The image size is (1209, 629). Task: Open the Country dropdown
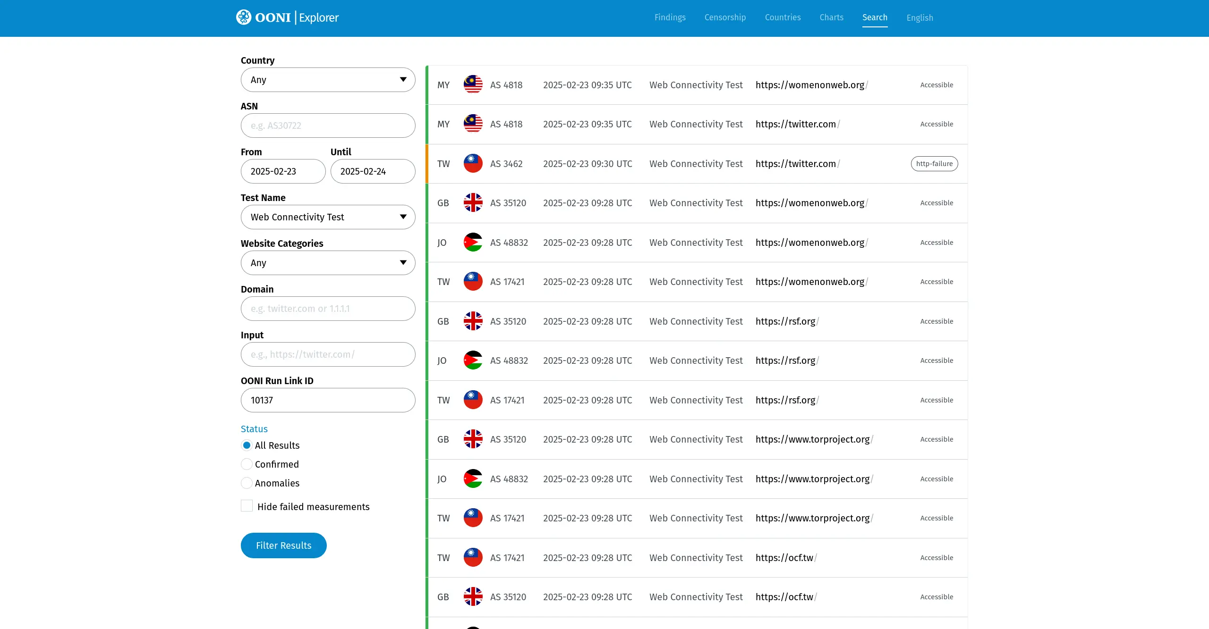(328, 80)
